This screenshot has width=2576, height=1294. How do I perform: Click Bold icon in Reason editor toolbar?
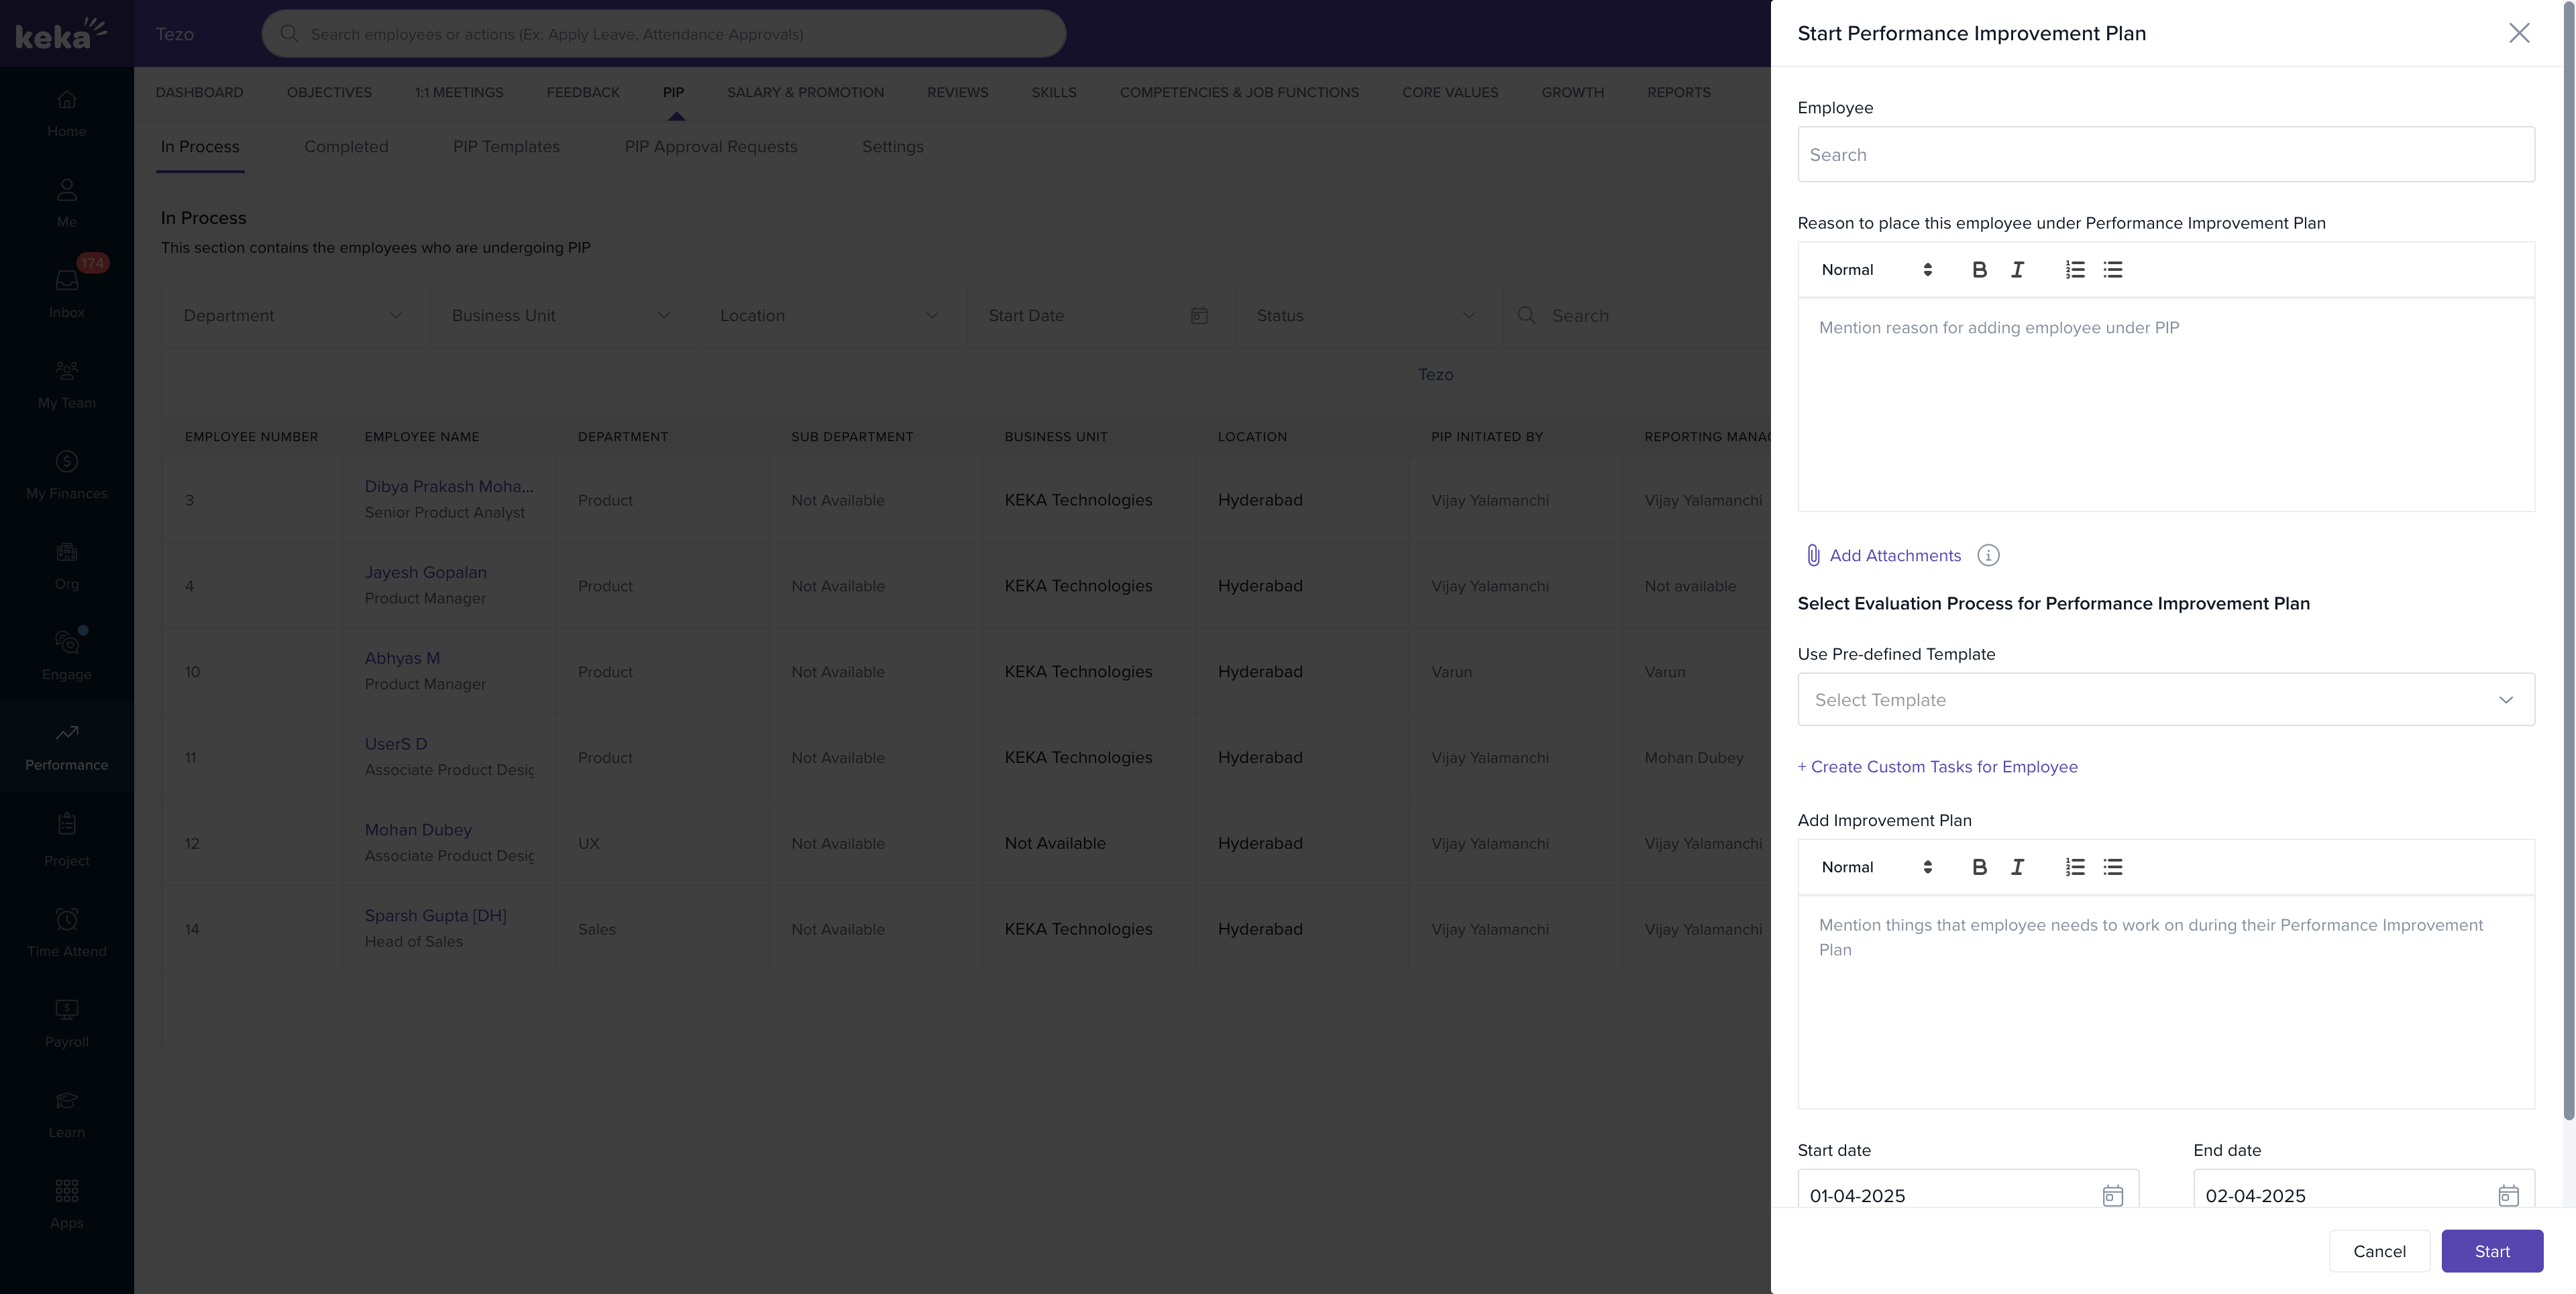[1979, 270]
